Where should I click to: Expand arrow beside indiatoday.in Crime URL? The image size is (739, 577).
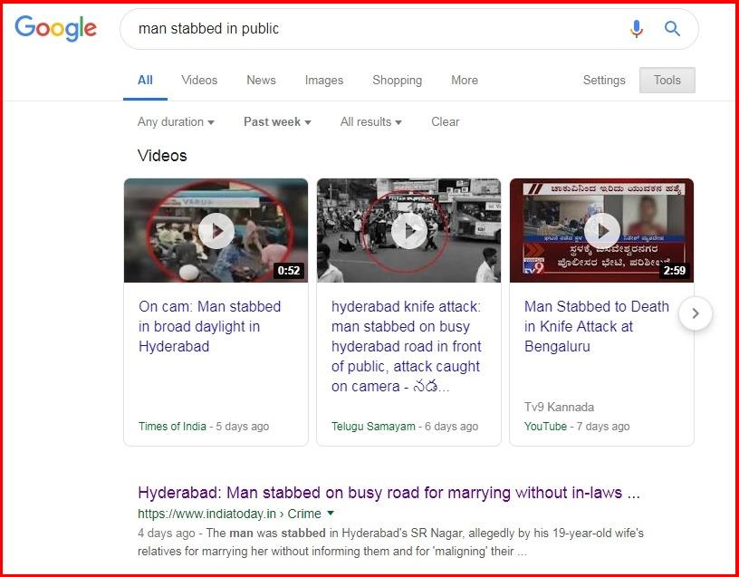point(331,513)
